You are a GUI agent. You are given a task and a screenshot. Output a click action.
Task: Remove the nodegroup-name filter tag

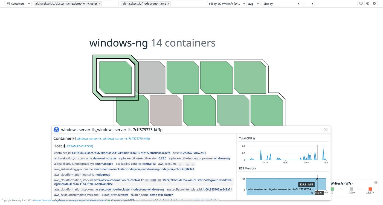pos(168,4)
